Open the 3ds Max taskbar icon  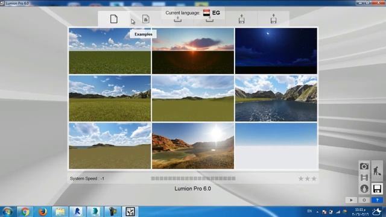click(95, 212)
